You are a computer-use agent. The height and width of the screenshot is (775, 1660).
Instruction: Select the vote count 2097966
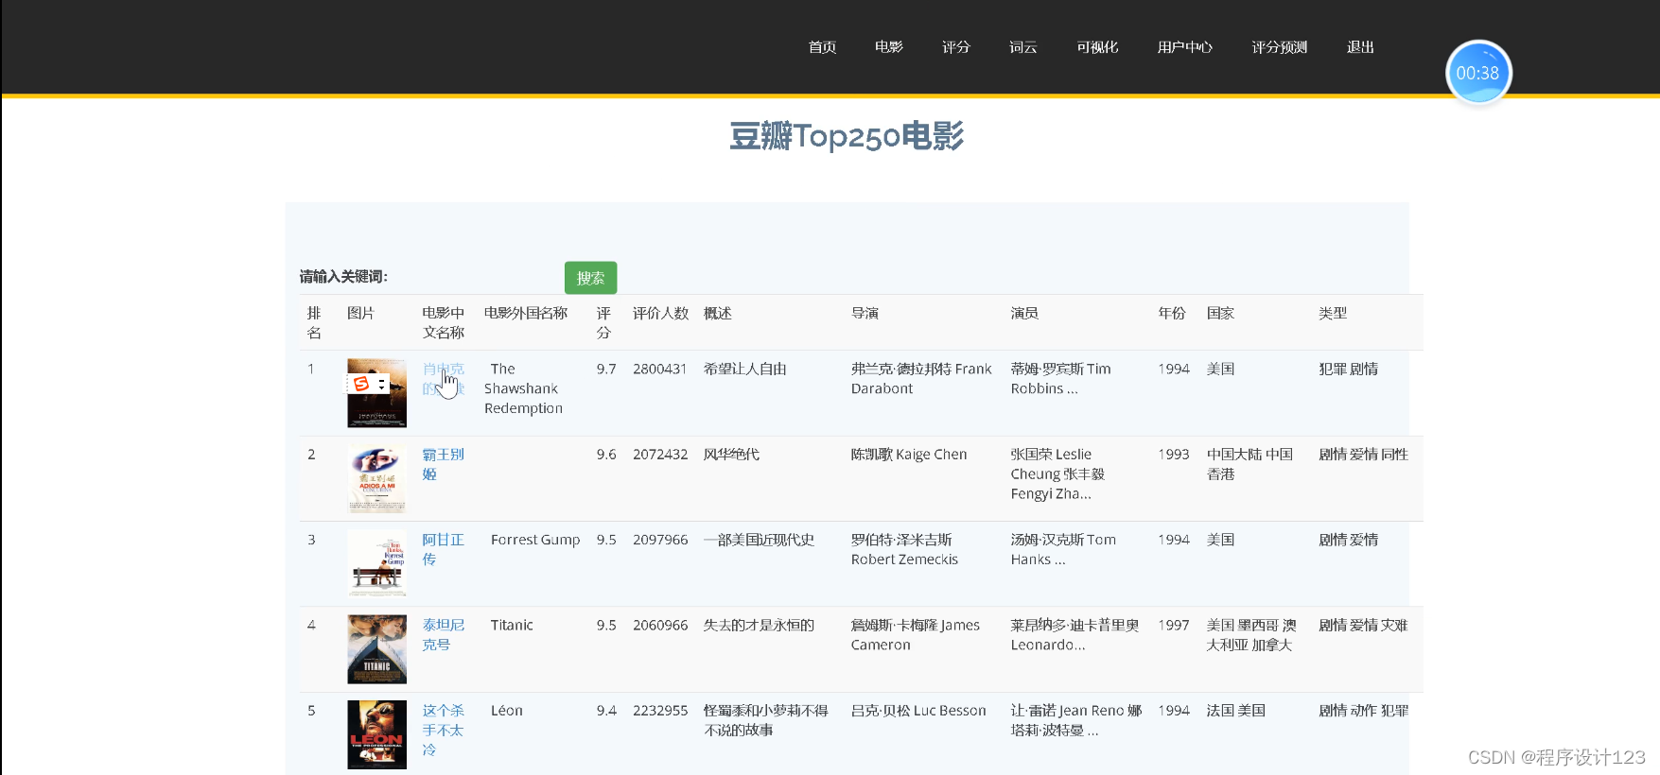pos(660,539)
